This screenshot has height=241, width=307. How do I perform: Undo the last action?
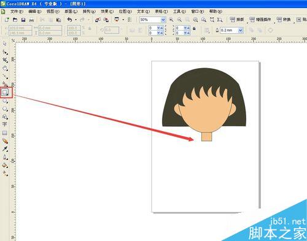[70, 20]
